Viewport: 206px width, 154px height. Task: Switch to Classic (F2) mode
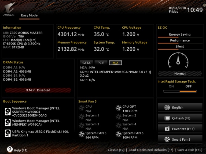pyautogui.click(x=116, y=150)
